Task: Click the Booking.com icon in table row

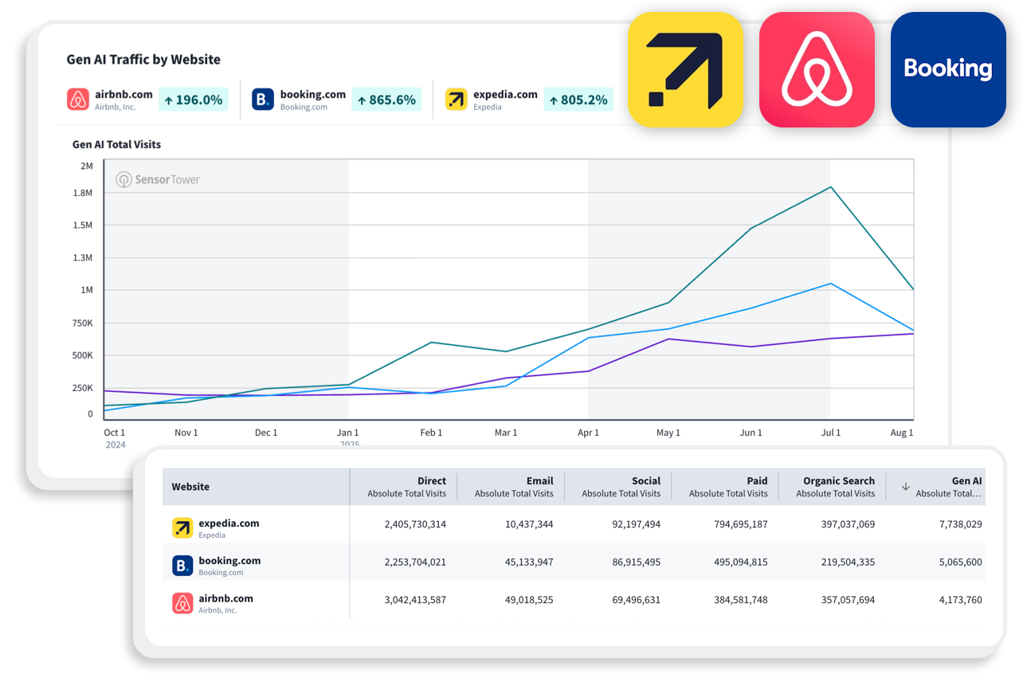Action: [182, 566]
